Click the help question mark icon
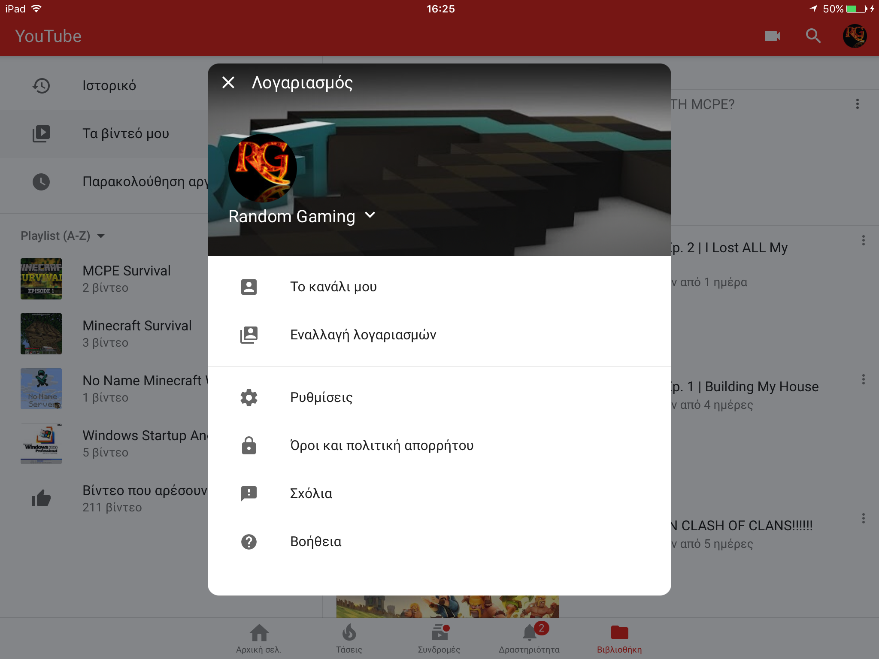The image size is (879, 659). [x=249, y=541]
